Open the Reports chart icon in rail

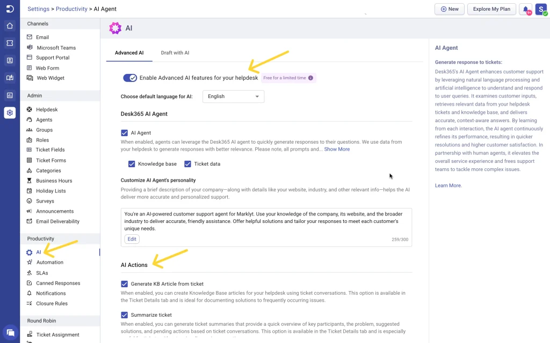(10, 95)
